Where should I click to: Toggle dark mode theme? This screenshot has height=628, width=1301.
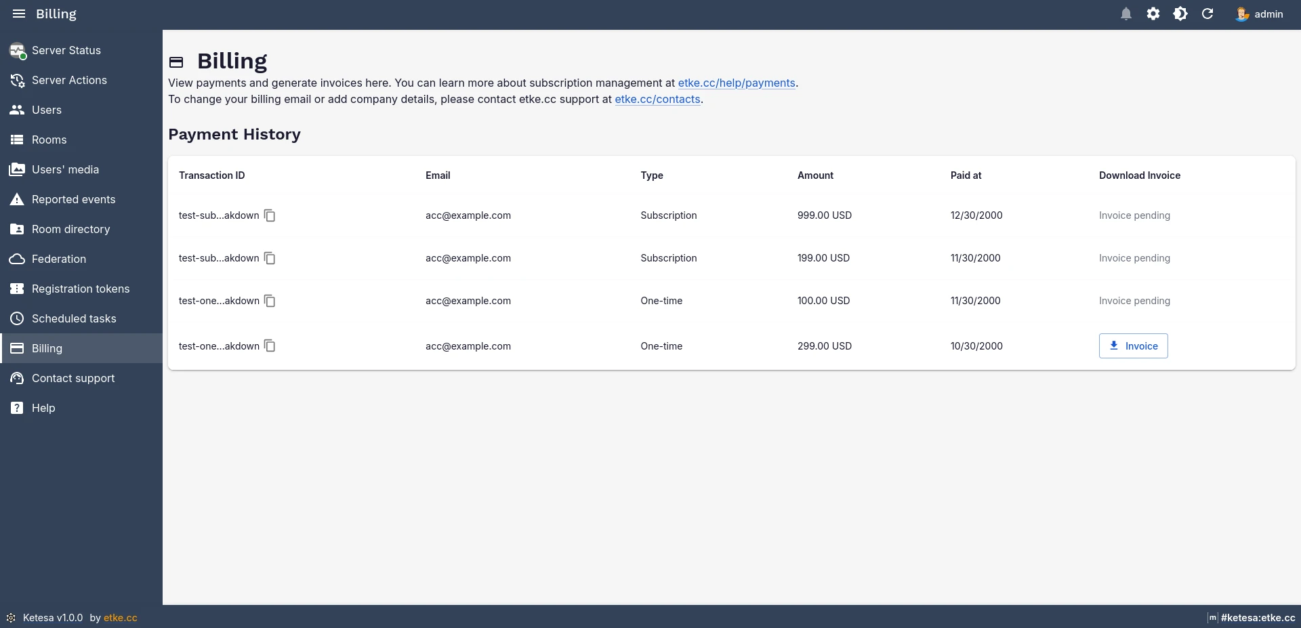click(1180, 14)
